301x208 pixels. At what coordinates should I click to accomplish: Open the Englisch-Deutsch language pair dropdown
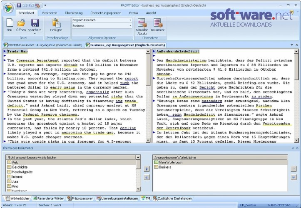[x=130, y=20]
